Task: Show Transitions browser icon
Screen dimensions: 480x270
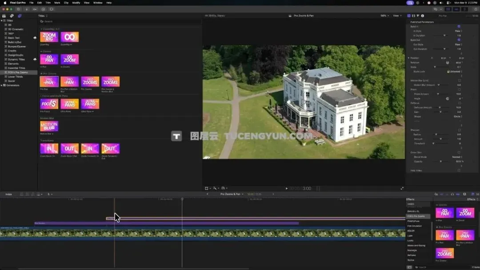Action: coord(477,194)
